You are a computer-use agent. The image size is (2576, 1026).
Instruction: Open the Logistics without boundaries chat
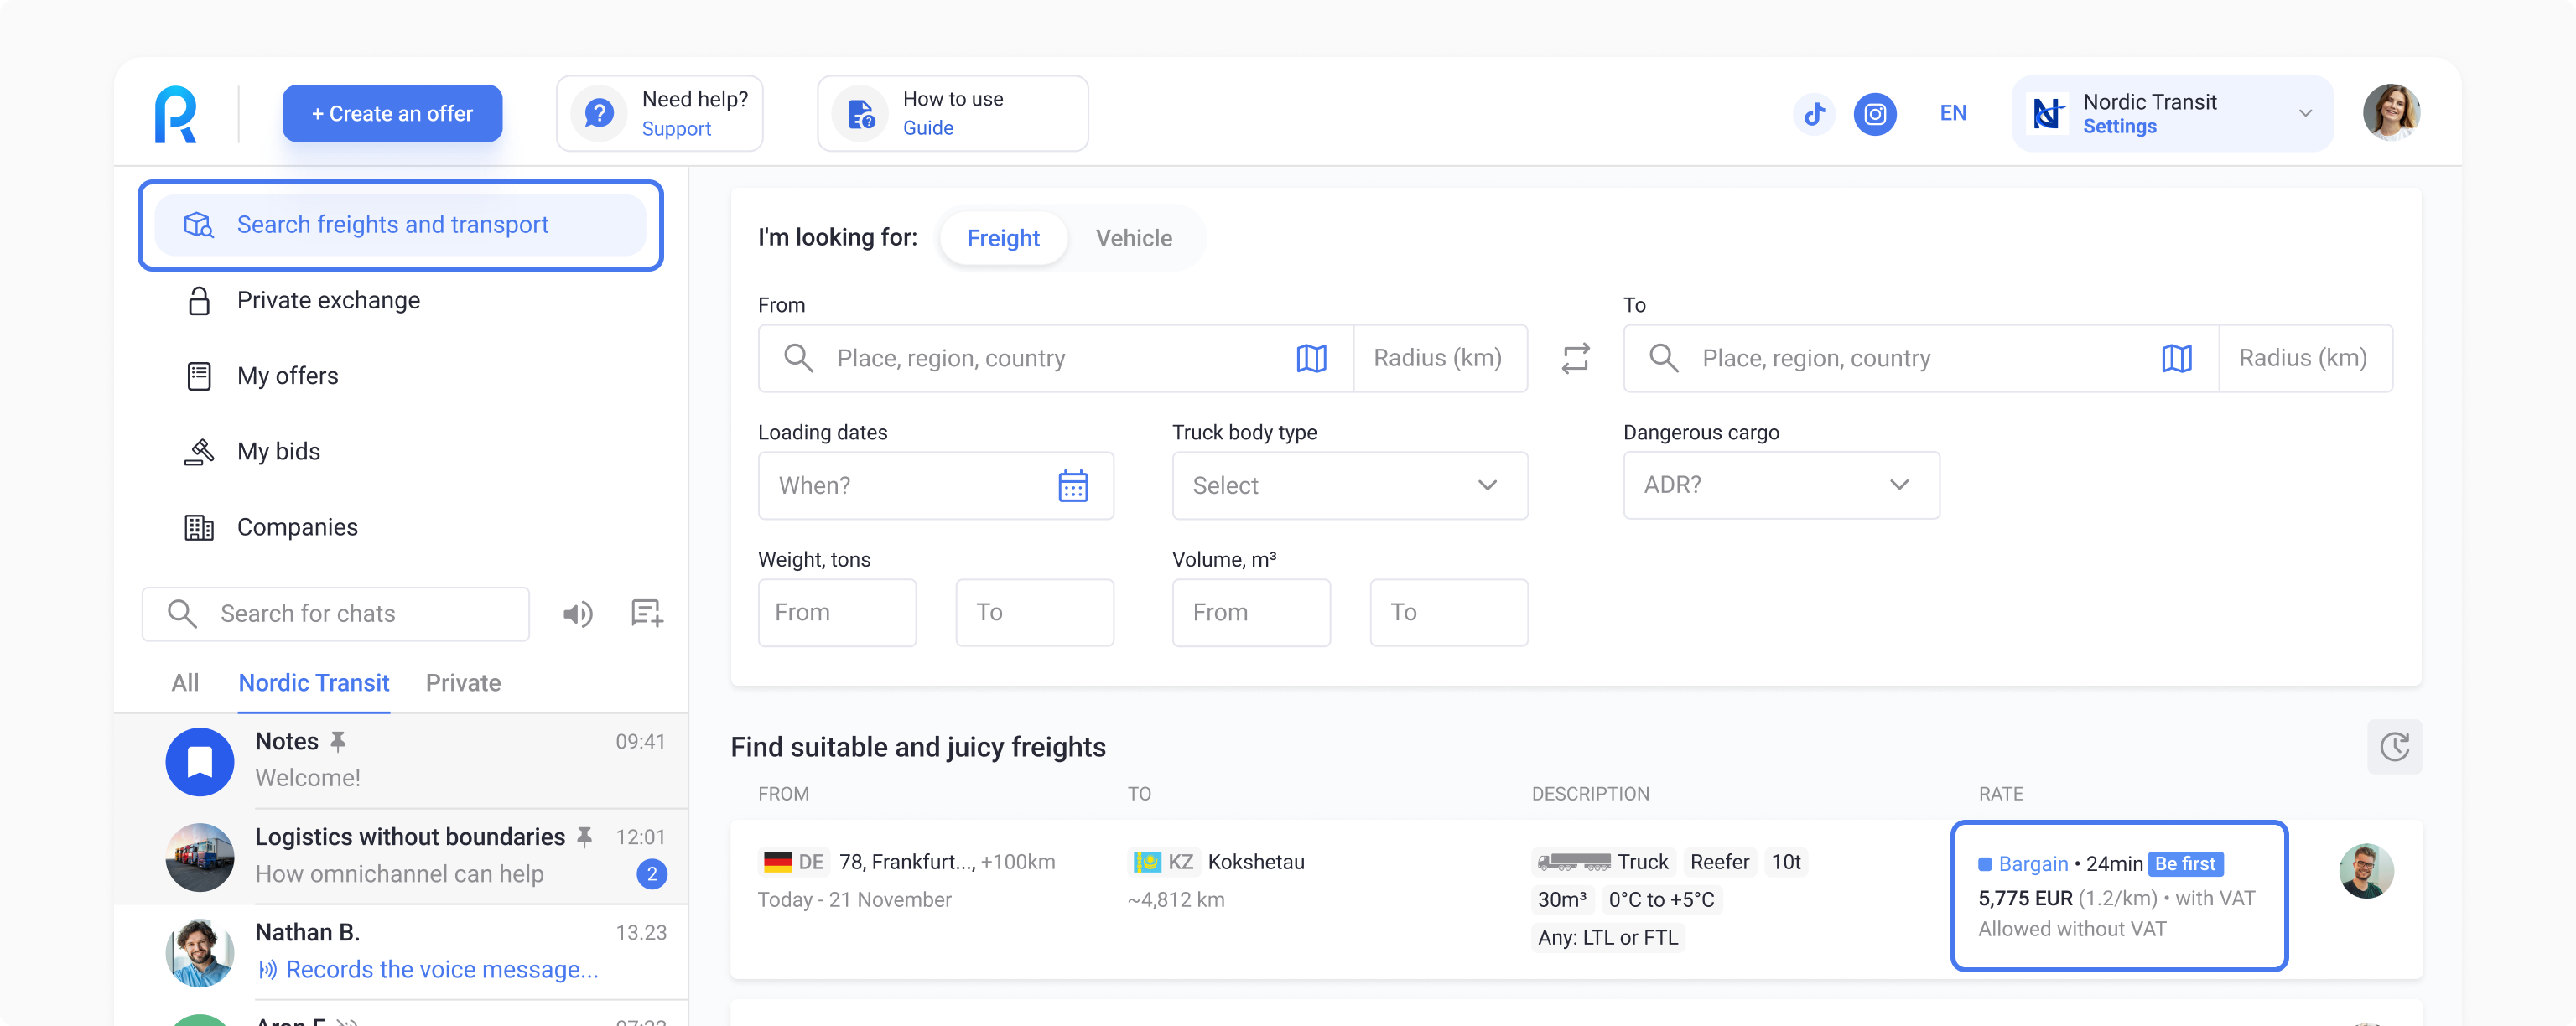[x=401, y=857]
